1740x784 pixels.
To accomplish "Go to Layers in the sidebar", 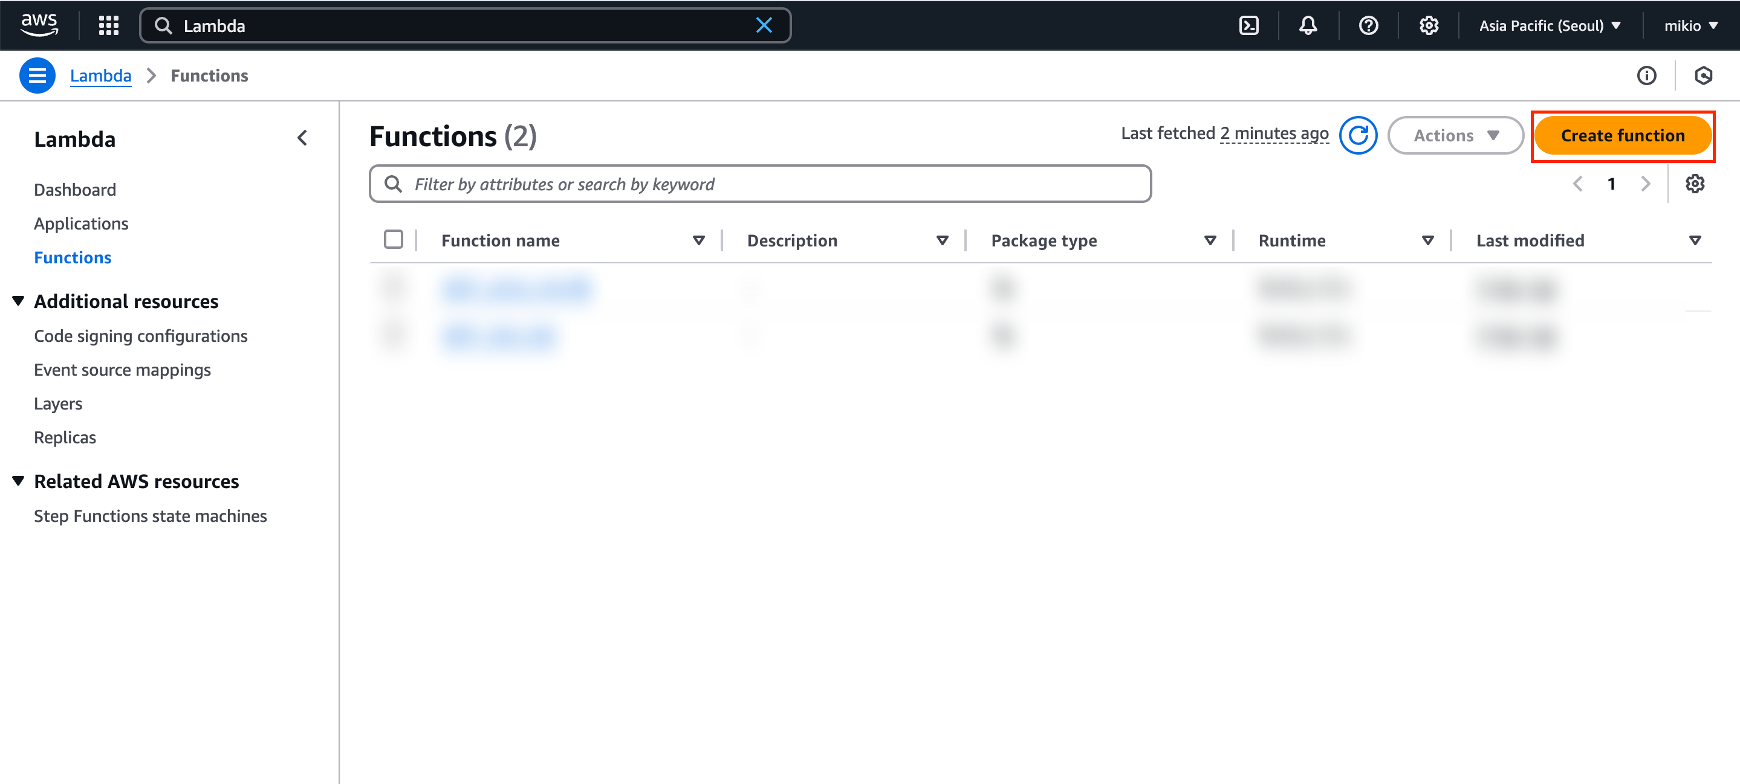I will coord(58,403).
